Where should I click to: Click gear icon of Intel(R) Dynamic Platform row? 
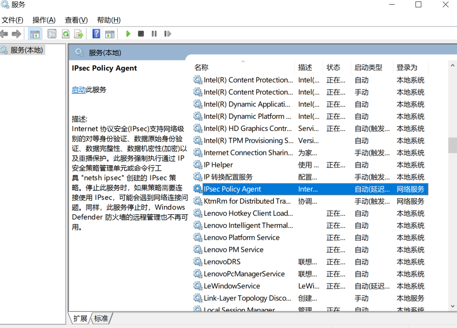point(198,116)
